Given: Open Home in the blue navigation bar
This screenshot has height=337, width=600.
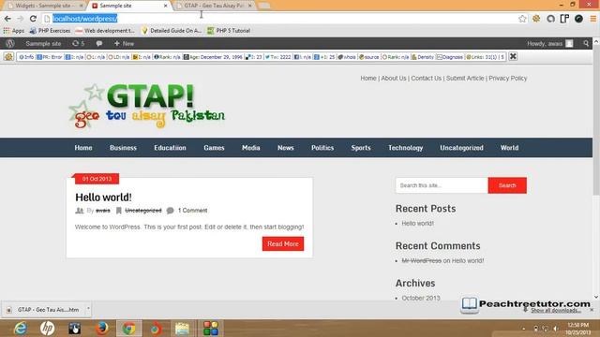Looking at the screenshot, I should click(x=83, y=148).
